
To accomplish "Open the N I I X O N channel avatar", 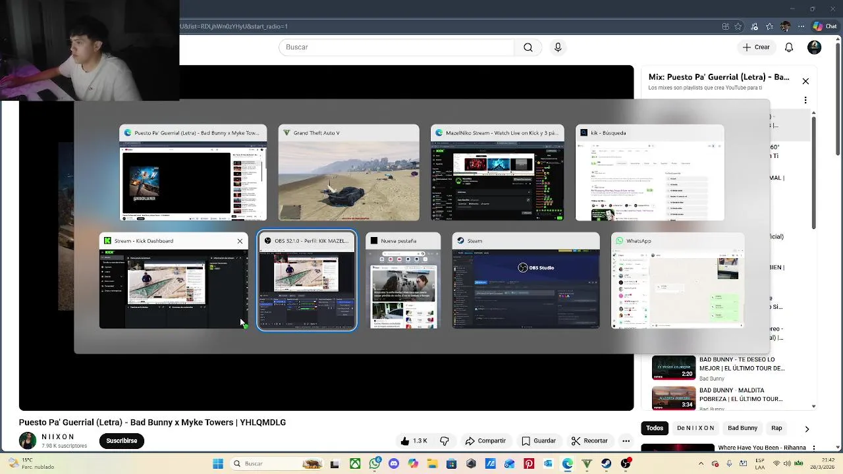I will (28, 441).
